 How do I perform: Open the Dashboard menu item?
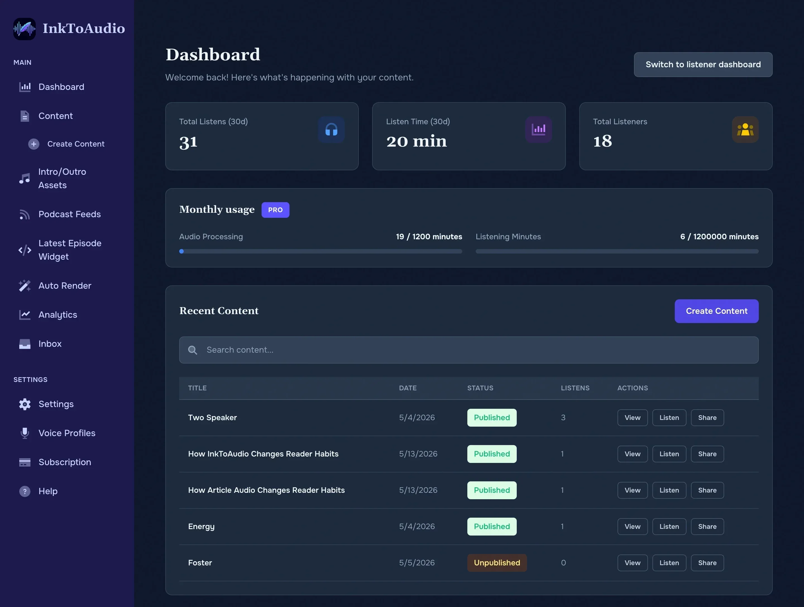click(61, 87)
